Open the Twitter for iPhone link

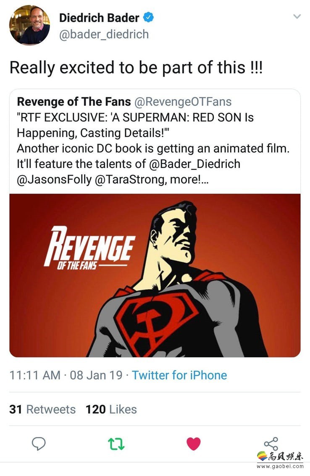coord(179,375)
